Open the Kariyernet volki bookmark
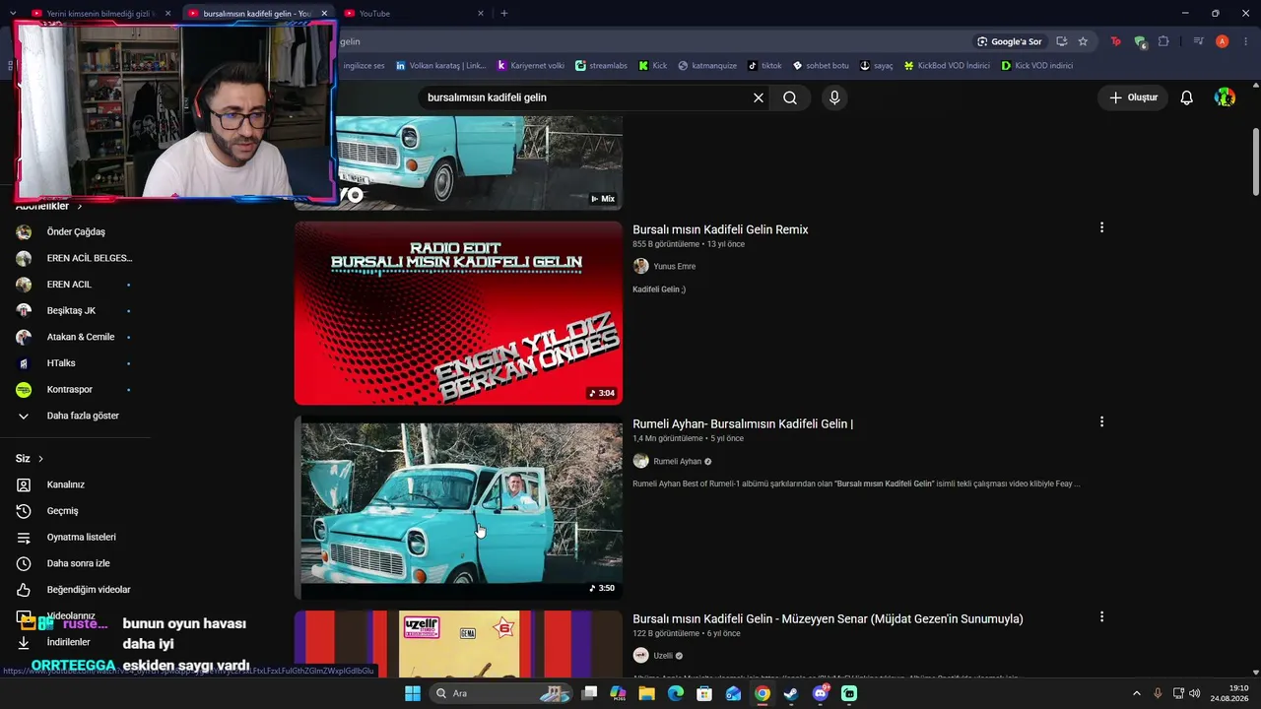 point(531,66)
